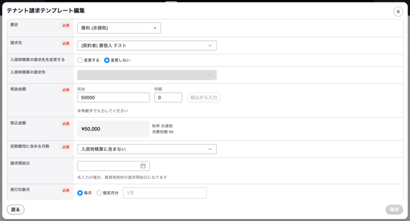
Task: Select the 変更する radio button
Action: [80, 60]
